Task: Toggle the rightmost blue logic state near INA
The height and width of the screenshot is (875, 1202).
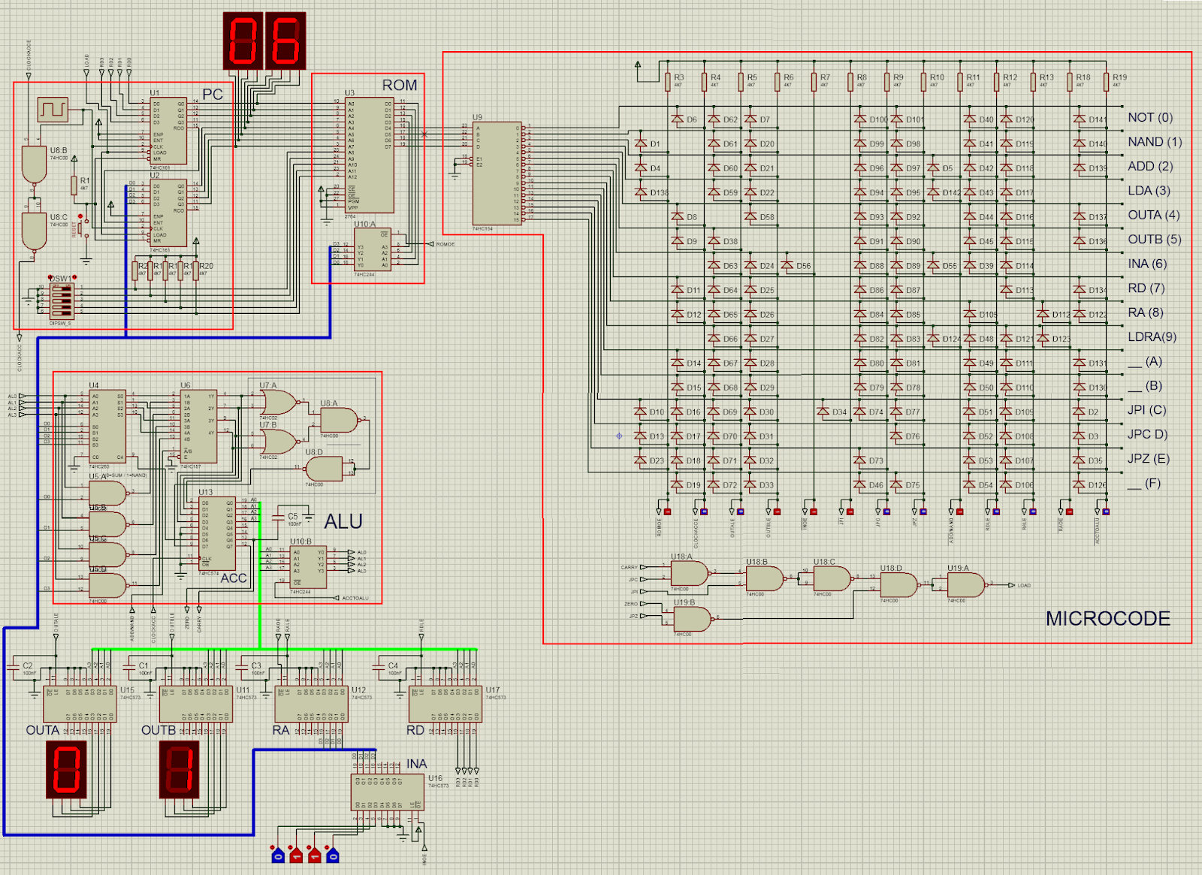Action: 333,855
